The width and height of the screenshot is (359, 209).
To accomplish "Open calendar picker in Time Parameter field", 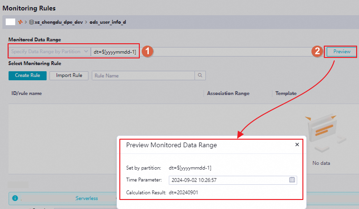I will 292,180.
